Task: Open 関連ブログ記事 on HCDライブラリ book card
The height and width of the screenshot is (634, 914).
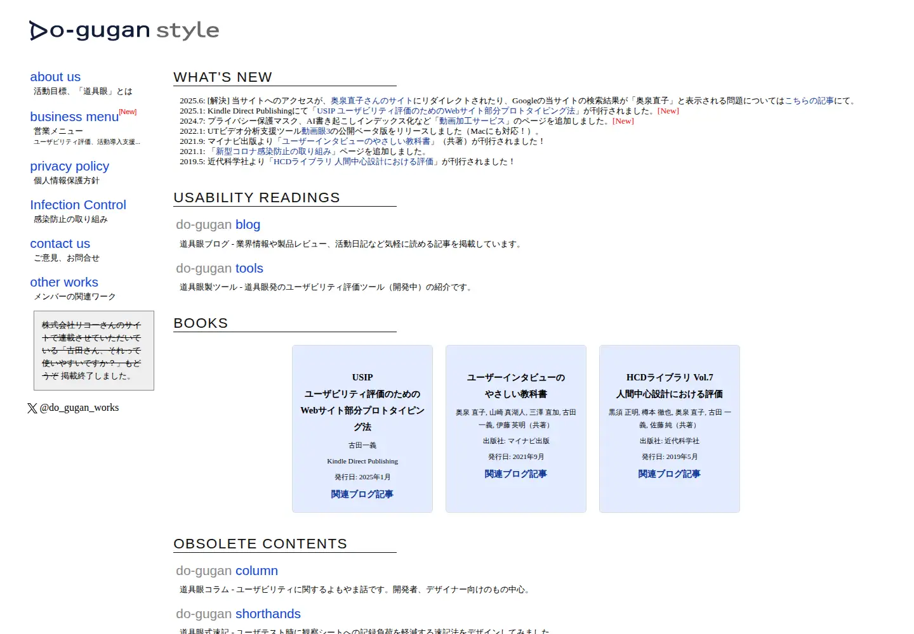Action: pos(670,474)
